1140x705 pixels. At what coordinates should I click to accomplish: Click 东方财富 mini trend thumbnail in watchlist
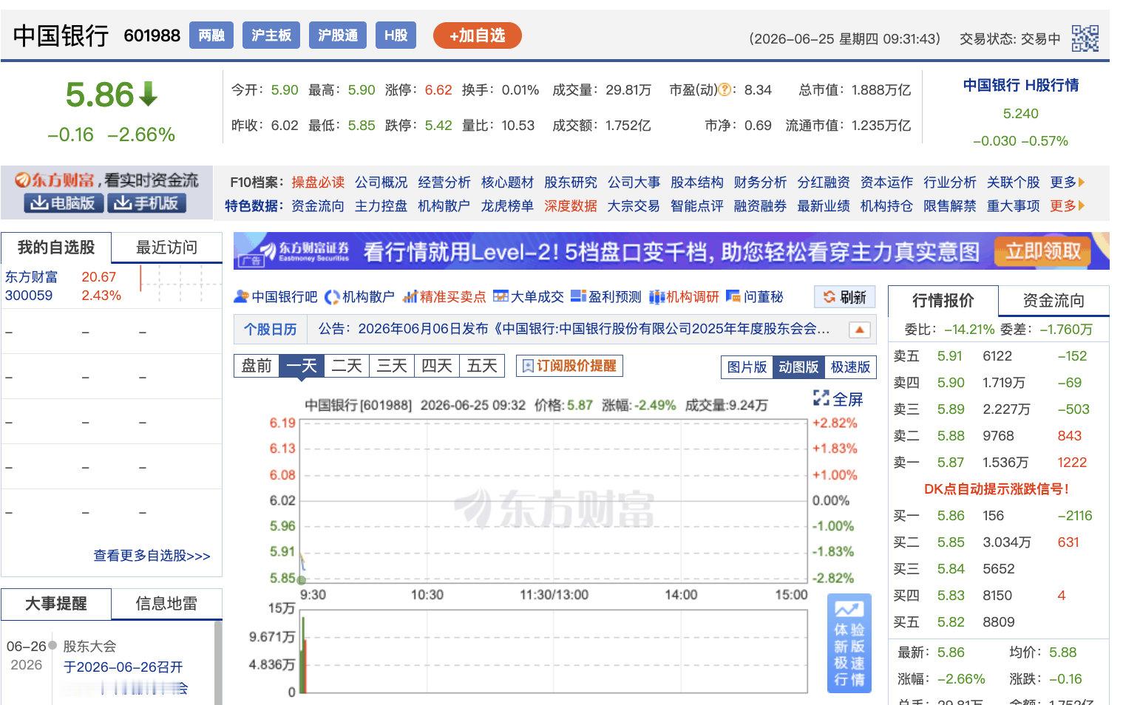(x=180, y=285)
